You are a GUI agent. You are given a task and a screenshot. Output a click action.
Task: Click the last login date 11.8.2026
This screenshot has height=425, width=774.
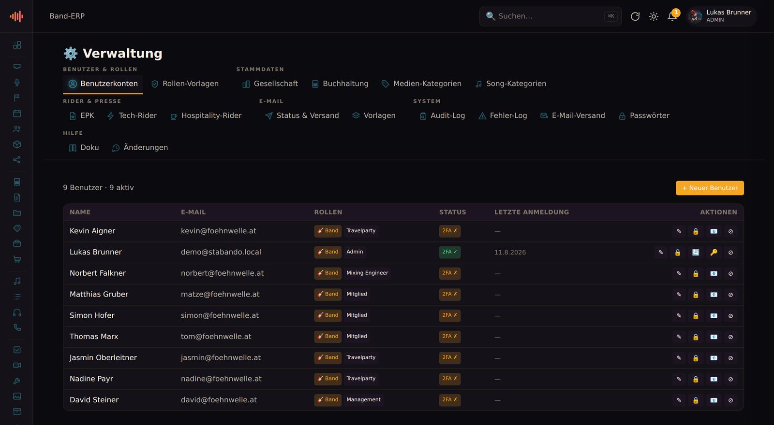click(510, 252)
